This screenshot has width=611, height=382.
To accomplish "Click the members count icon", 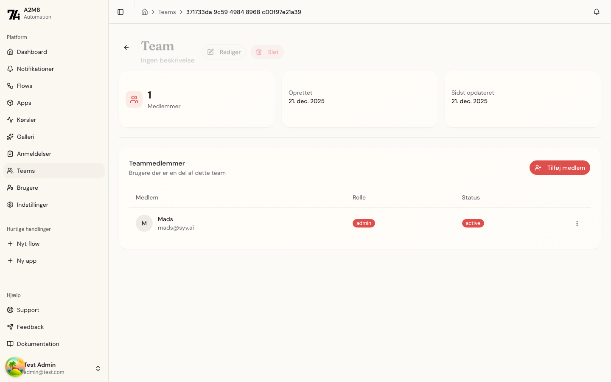I will (134, 99).
